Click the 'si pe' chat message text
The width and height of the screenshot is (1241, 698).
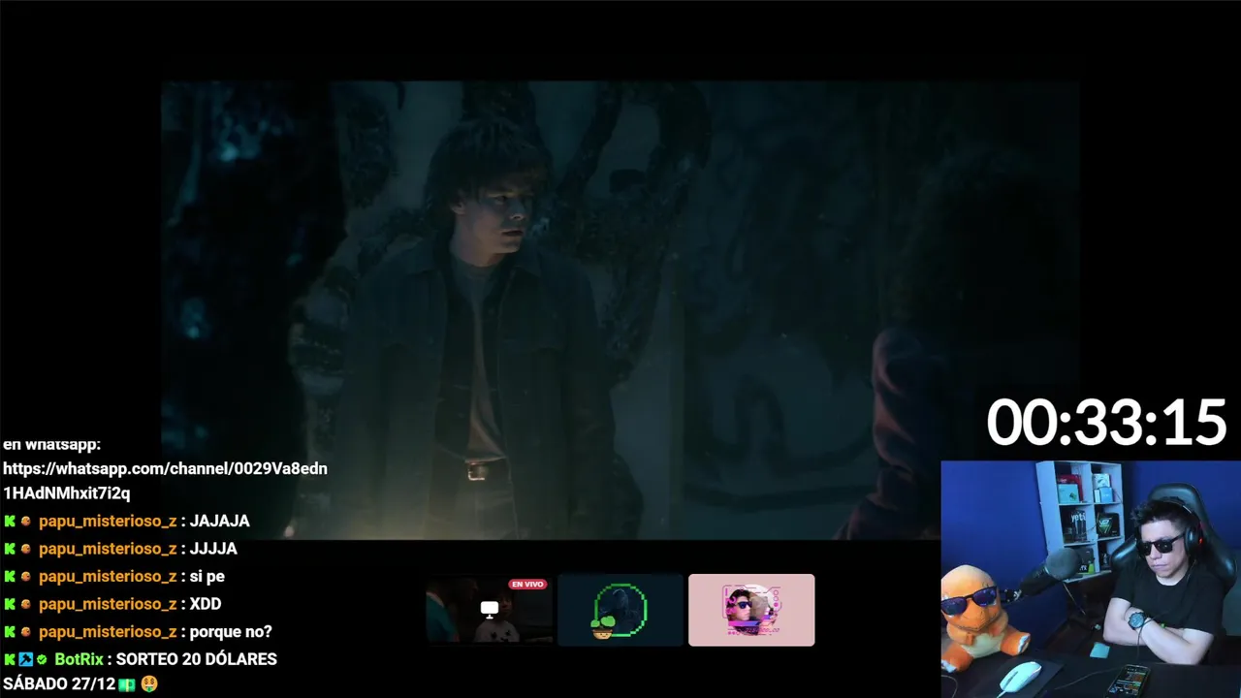(x=207, y=576)
